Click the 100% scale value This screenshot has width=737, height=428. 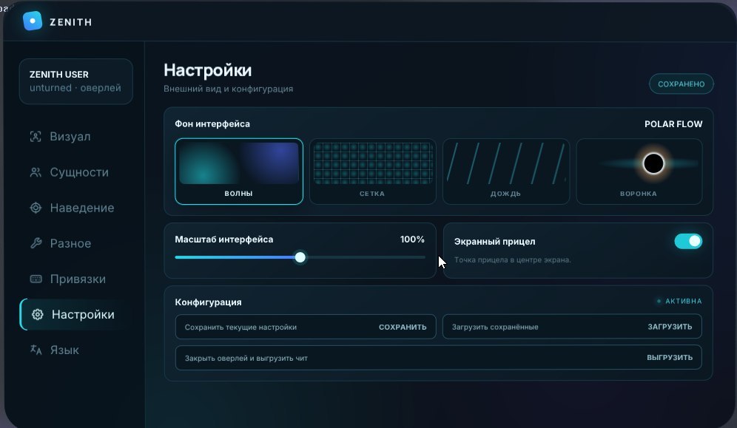point(412,240)
